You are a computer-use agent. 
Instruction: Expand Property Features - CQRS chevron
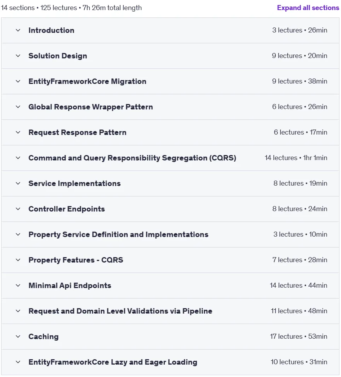tap(18, 260)
